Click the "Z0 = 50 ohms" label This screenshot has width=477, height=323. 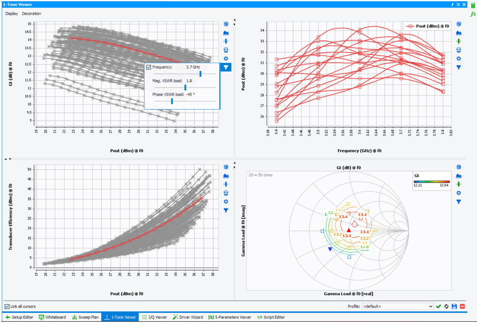(x=260, y=175)
